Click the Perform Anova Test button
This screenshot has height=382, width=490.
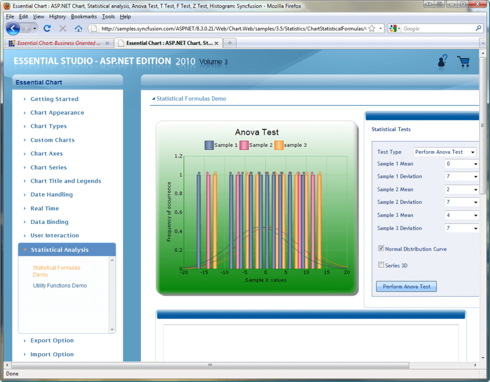406,286
